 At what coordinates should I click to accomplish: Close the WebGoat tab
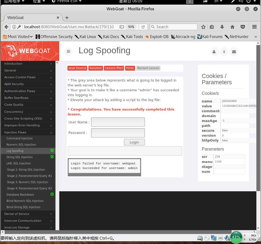pyautogui.click(x=58, y=17)
